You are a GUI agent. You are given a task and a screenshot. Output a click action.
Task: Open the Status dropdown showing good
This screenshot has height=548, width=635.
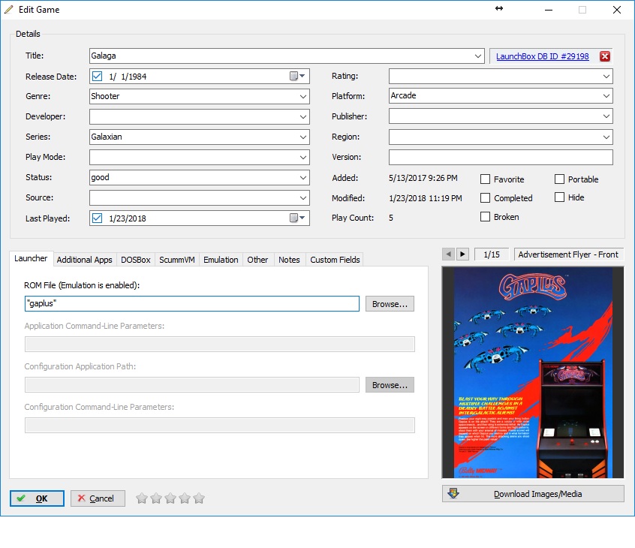point(303,177)
